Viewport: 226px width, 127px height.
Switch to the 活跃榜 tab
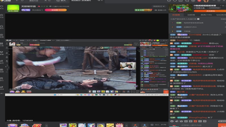[x=191, y=15]
